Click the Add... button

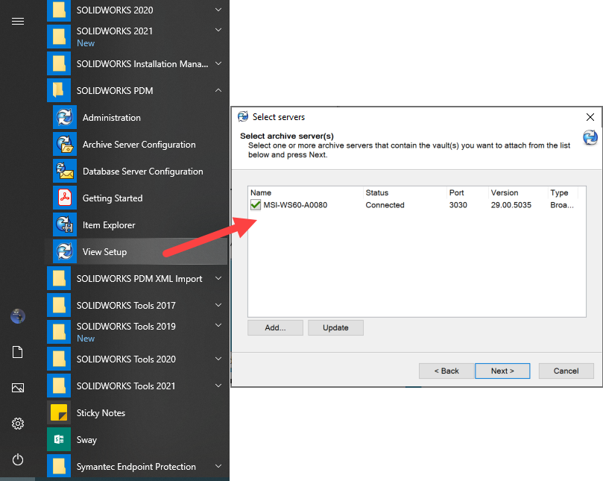[276, 327]
